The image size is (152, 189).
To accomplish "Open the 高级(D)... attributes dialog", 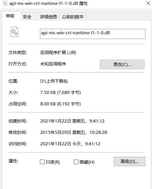I will tap(129, 161).
